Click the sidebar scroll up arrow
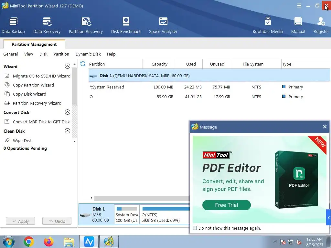This screenshot has height=248, width=331. click(74, 64)
